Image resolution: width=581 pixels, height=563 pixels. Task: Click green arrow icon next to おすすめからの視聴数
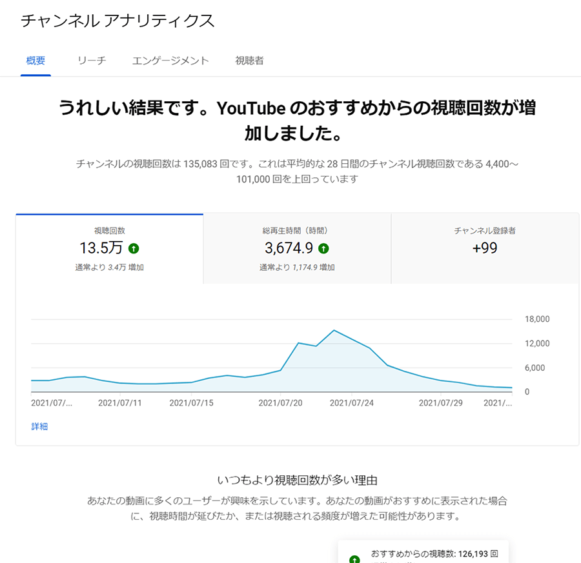click(354, 559)
